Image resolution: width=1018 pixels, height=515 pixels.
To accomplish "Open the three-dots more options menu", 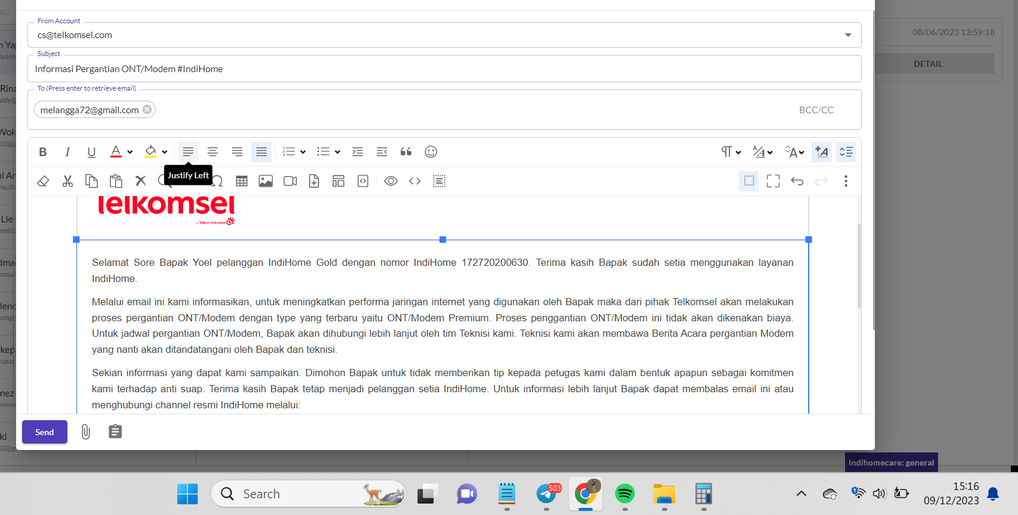I will 846,181.
